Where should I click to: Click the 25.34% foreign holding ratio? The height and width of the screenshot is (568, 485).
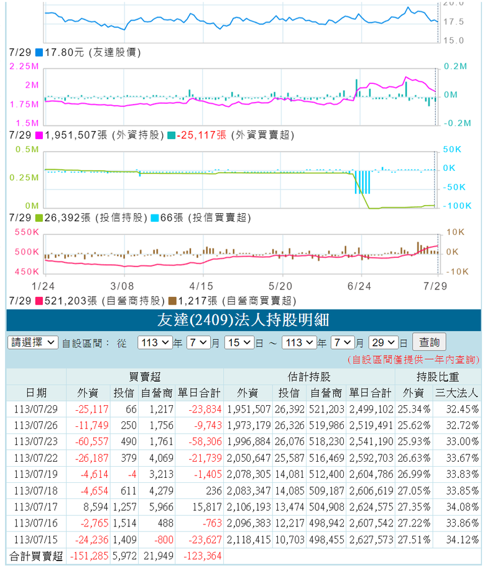[414, 410]
